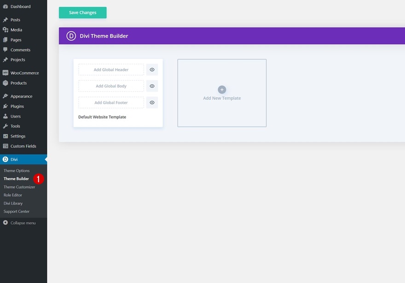Image resolution: width=405 pixels, height=283 pixels.
Task: Click the plus icon to add new template
Action: pyautogui.click(x=222, y=90)
